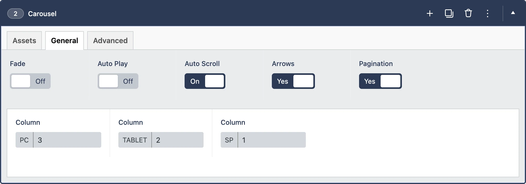Click the number 2 badge beside Carousel

pyautogui.click(x=15, y=14)
